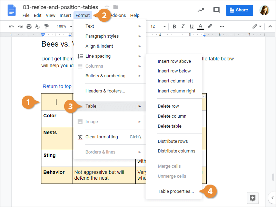Click the redo arrow icon

coord(20,26)
